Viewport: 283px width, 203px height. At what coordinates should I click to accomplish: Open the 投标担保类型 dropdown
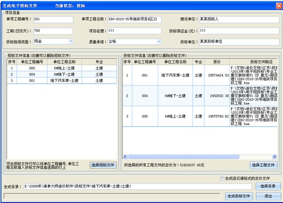pos(71,41)
